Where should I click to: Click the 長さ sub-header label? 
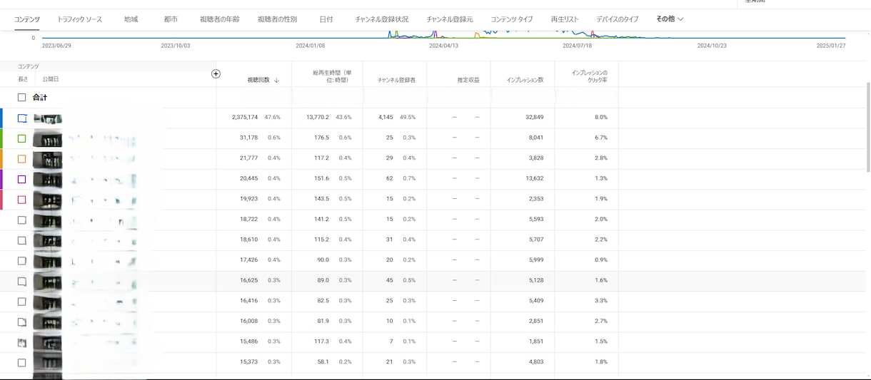coord(23,79)
